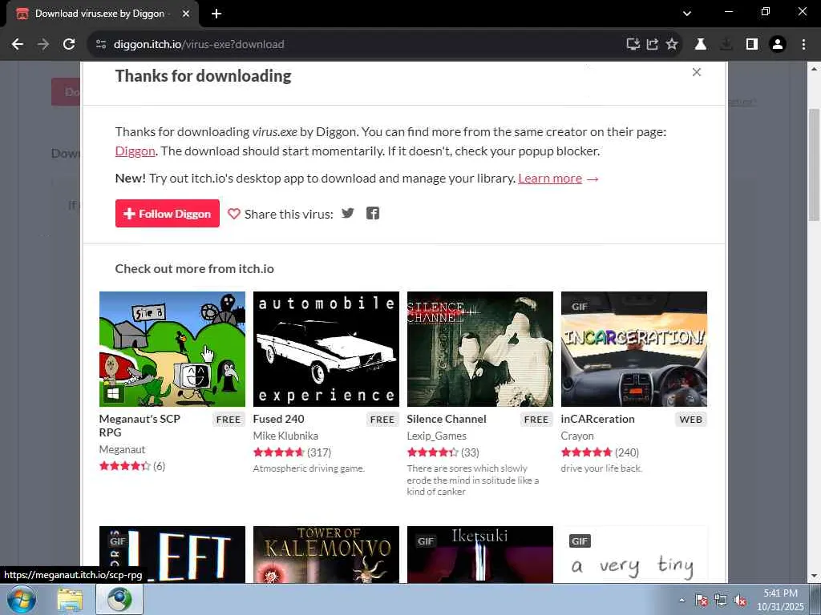This screenshot has width=821, height=615.
Task: Open Windows Explorer from the taskbar
Action: pyautogui.click(x=70, y=599)
